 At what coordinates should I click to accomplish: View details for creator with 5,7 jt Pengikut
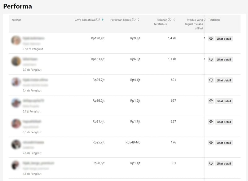pos(224,101)
